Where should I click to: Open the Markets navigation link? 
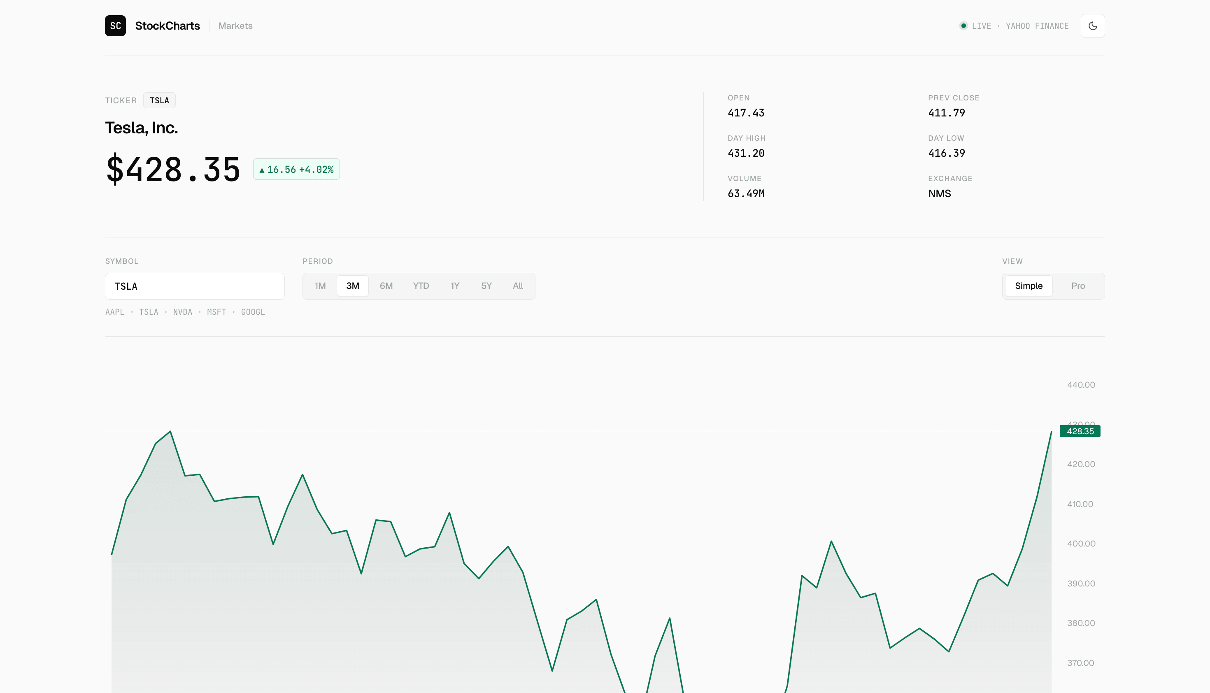point(235,26)
